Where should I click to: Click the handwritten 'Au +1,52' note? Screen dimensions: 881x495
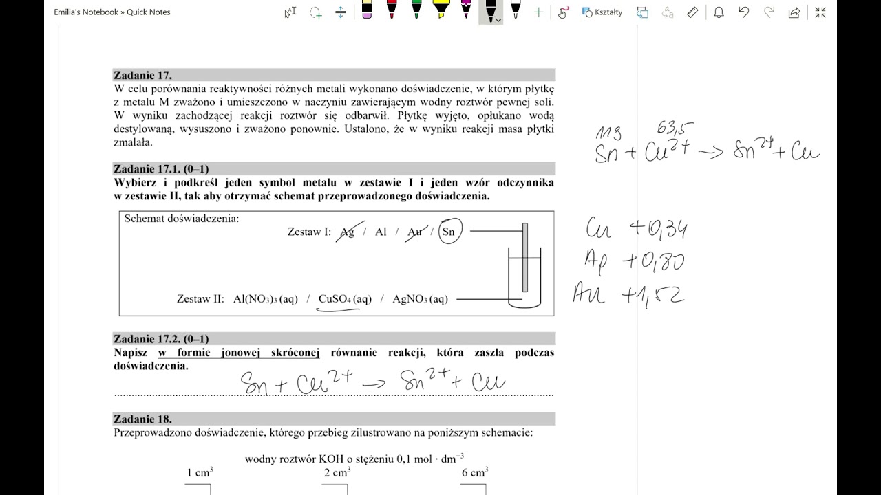click(x=628, y=294)
